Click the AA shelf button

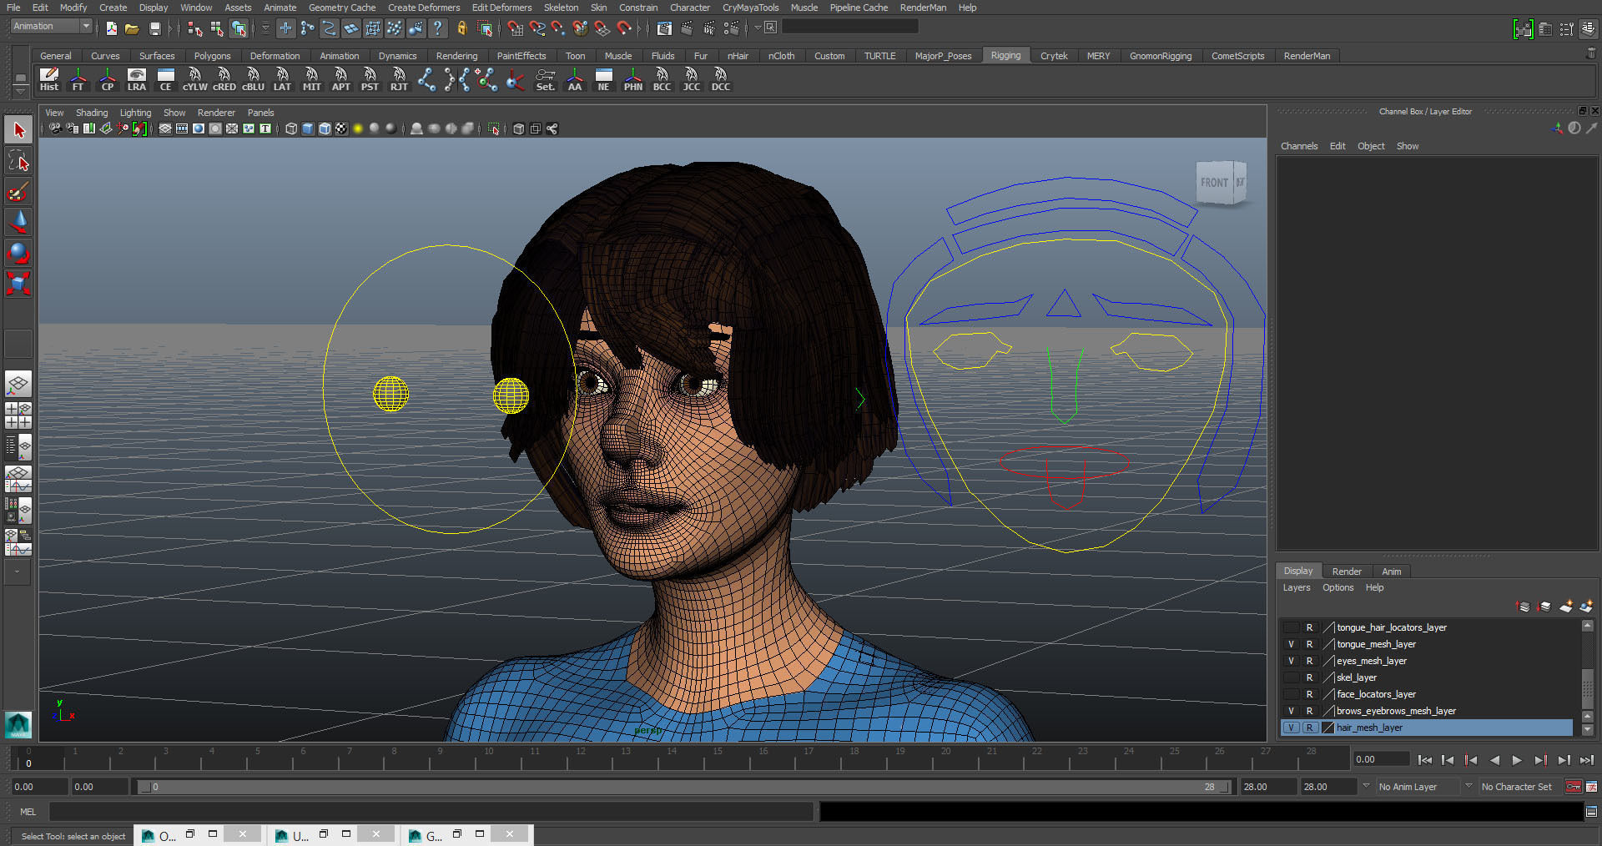point(575,80)
